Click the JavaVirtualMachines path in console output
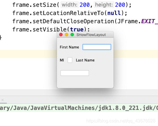 (x=79, y=108)
